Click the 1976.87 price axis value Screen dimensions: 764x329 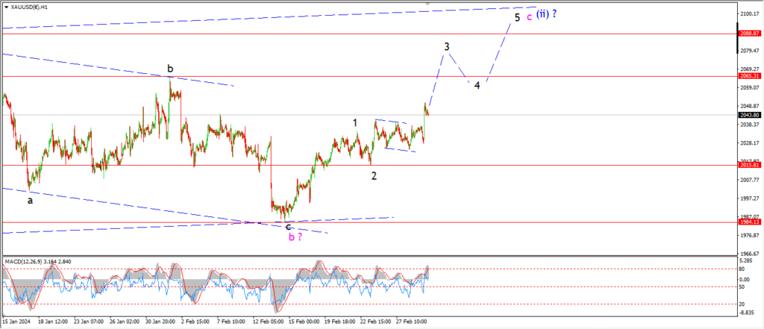point(751,236)
